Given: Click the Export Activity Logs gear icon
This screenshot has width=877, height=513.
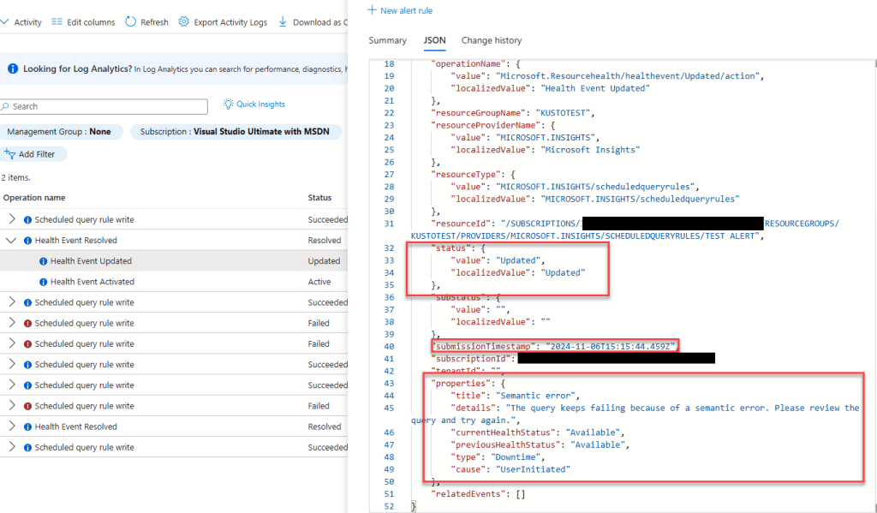Looking at the screenshot, I should 183,22.
